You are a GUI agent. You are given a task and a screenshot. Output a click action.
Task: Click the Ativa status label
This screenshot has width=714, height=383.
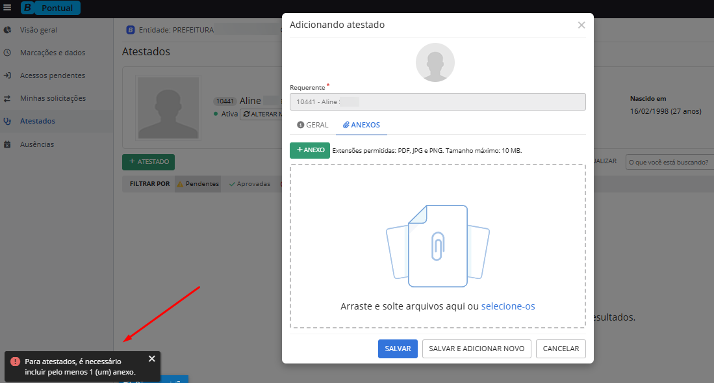point(229,114)
